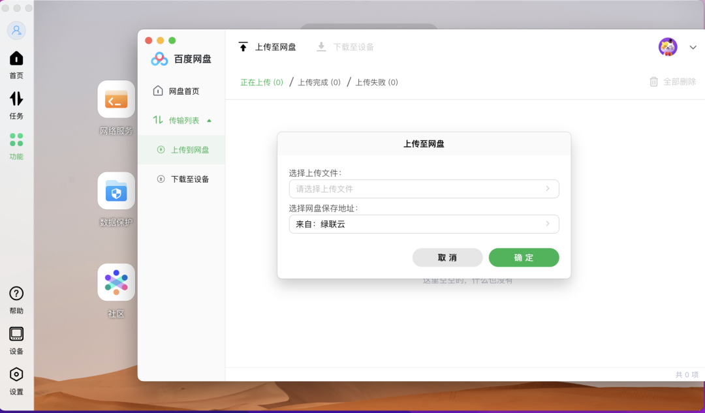The width and height of the screenshot is (705, 413).
Task: Switch to 上传失败 (0) tab
Action: coord(377,82)
